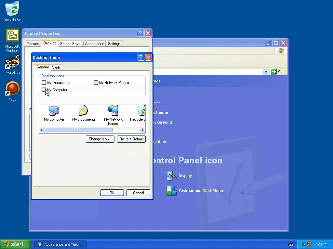Click the Start button
This screenshot has width=333, height=249.
point(15,244)
